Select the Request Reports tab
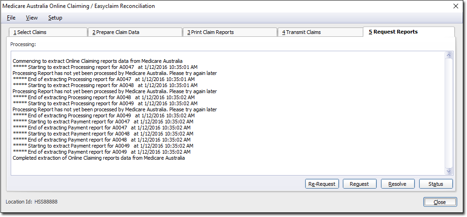Viewport: 467px width, 217px height. 408,32
